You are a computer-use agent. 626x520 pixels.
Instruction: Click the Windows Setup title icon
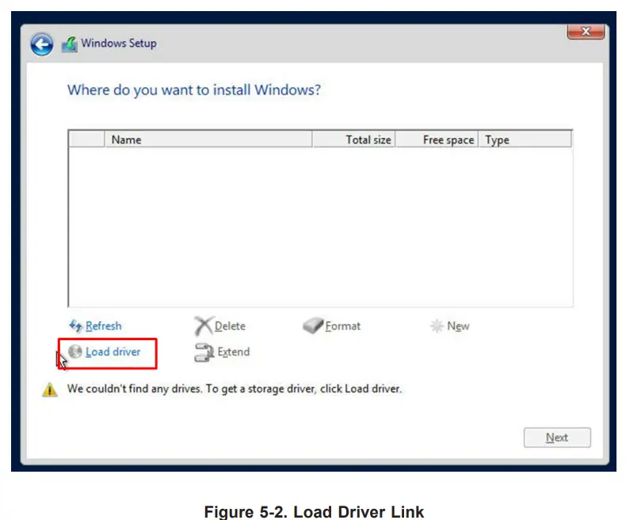coord(70,44)
